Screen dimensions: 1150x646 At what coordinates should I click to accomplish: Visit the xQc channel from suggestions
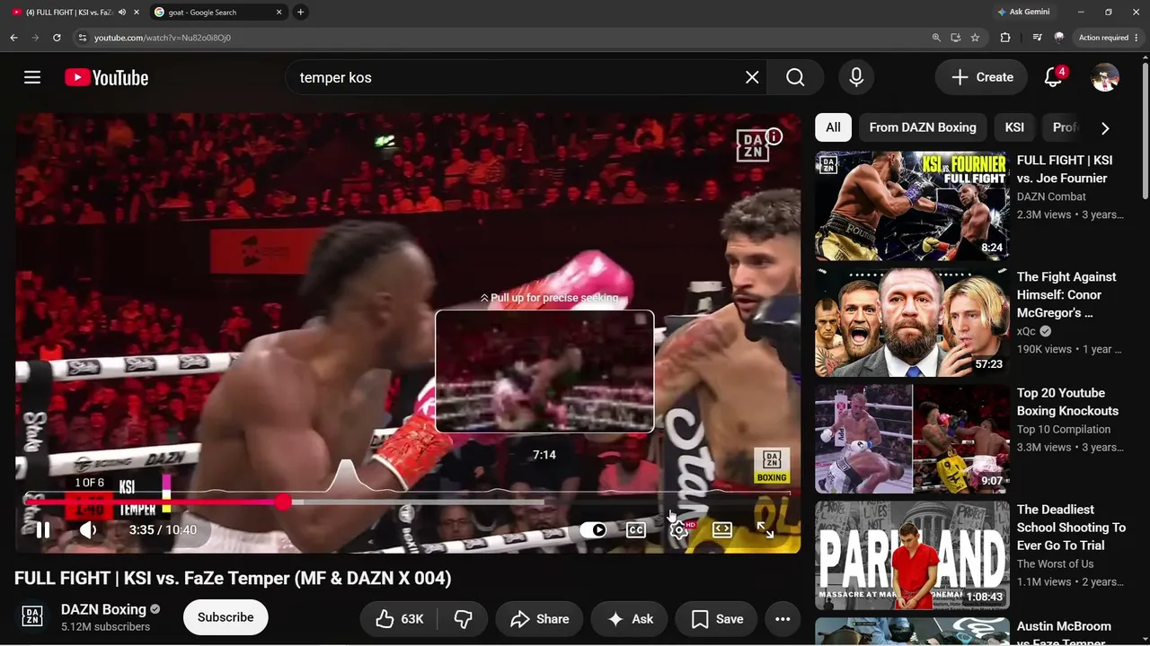[1026, 331]
